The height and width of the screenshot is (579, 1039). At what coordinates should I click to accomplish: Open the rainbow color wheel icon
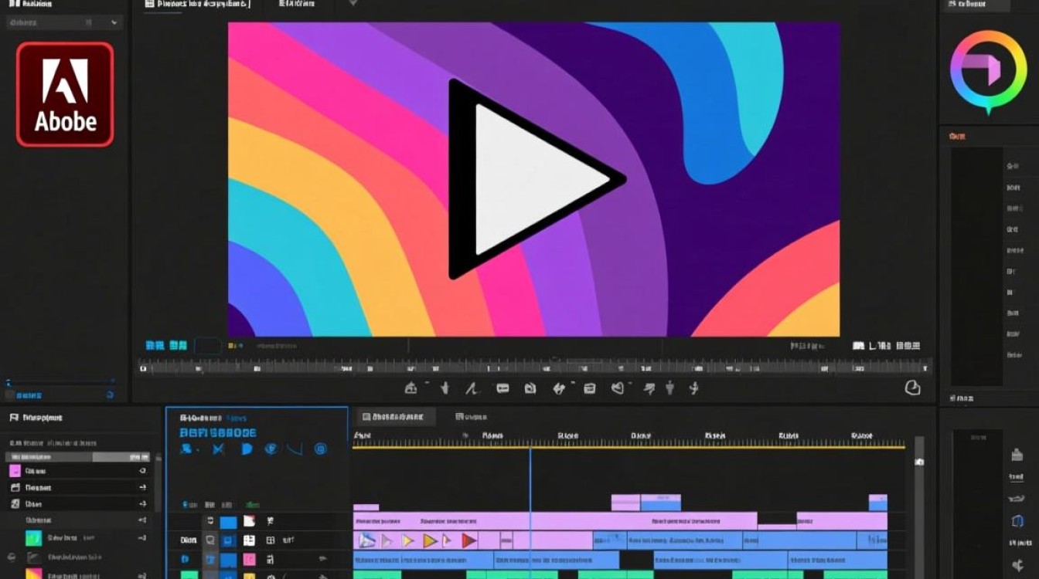tap(988, 71)
